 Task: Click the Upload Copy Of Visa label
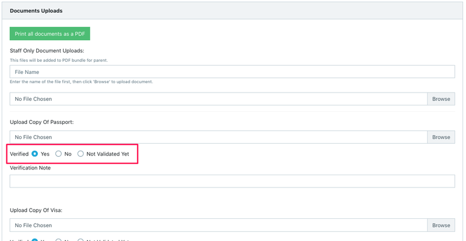point(36,210)
